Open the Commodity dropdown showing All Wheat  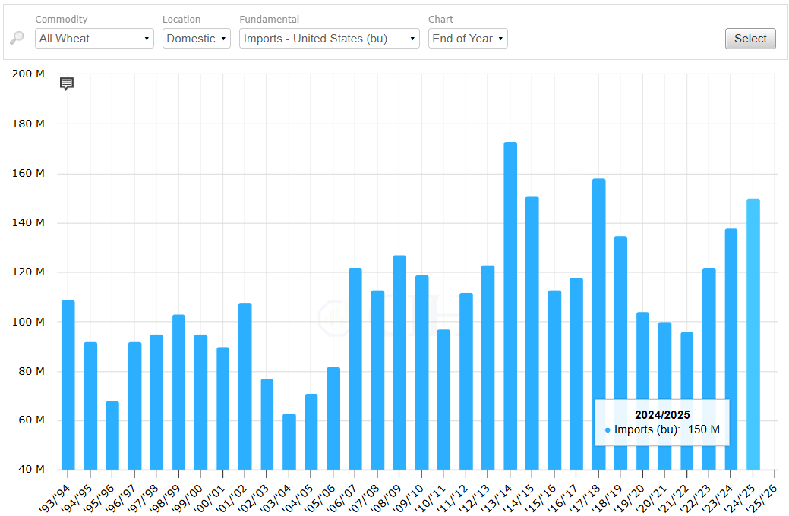[94, 39]
